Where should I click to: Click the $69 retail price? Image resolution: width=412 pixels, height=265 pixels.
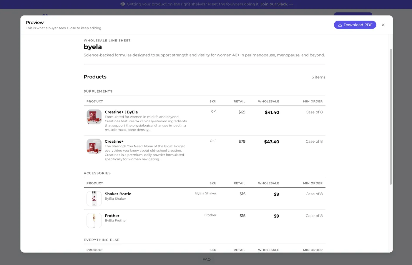tap(242, 112)
